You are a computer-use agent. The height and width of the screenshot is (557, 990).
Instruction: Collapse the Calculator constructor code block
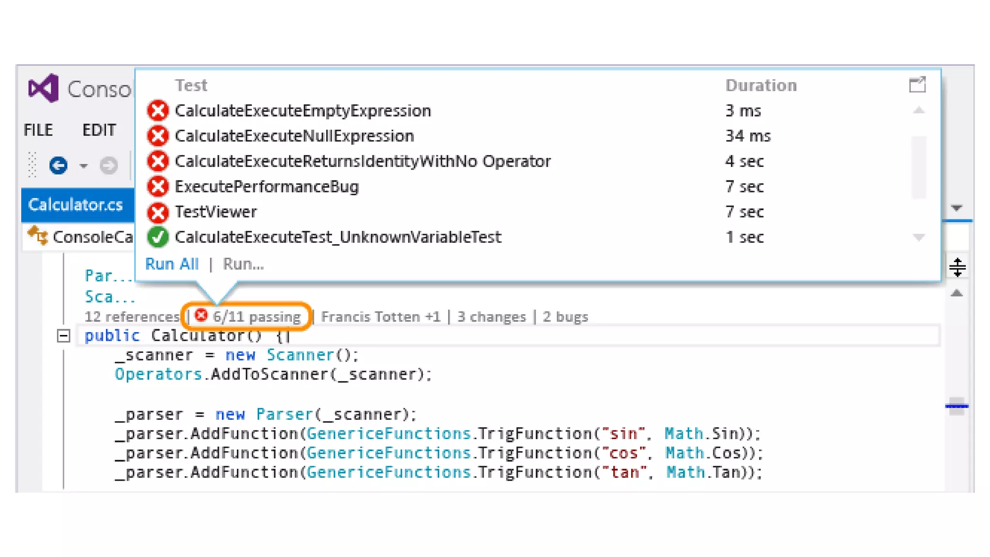pos(63,336)
